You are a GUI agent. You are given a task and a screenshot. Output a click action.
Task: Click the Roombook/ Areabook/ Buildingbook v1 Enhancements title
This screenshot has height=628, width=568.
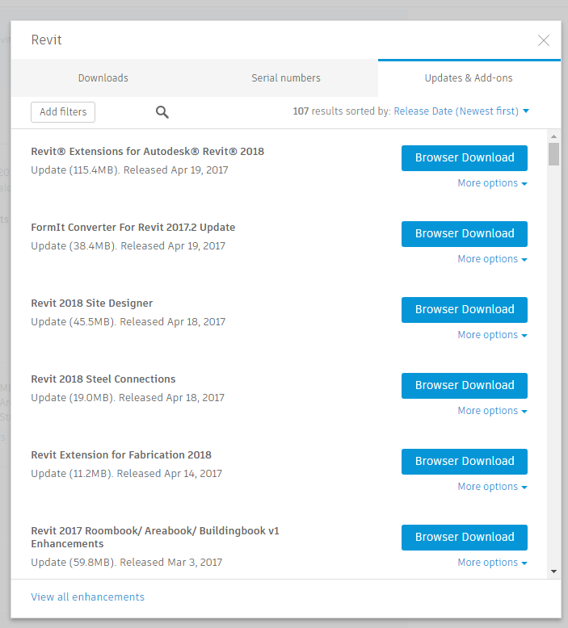click(155, 537)
